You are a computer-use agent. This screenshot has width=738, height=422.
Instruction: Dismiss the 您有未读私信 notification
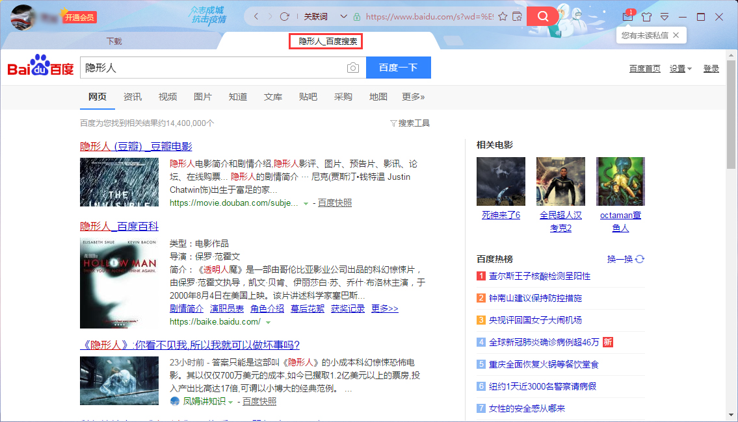(x=676, y=35)
